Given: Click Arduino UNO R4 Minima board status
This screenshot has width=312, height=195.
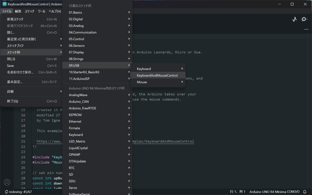Looking at the screenshot, I should (274, 192).
